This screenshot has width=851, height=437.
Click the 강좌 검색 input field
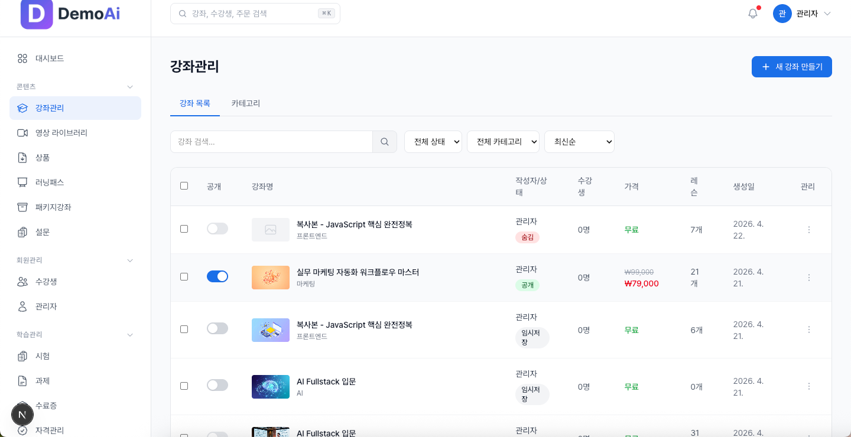[x=271, y=142]
